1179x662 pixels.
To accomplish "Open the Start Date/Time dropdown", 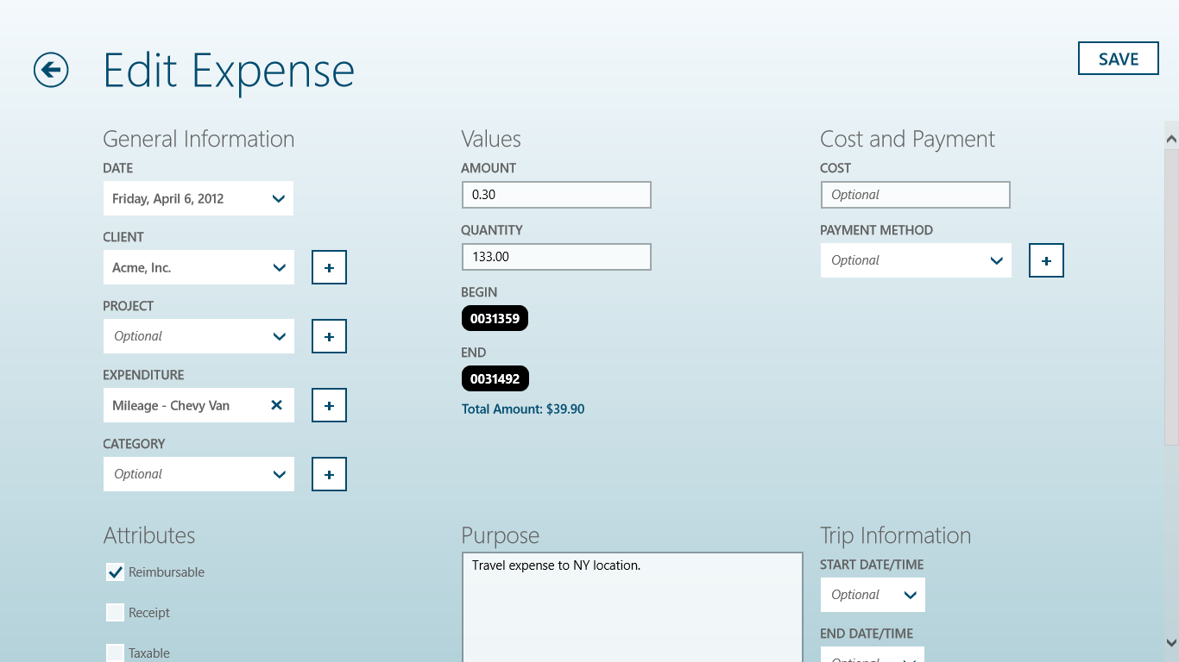I will click(x=873, y=595).
